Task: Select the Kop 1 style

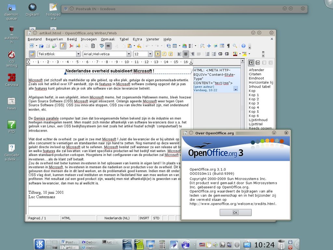Action: tap(254, 95)
